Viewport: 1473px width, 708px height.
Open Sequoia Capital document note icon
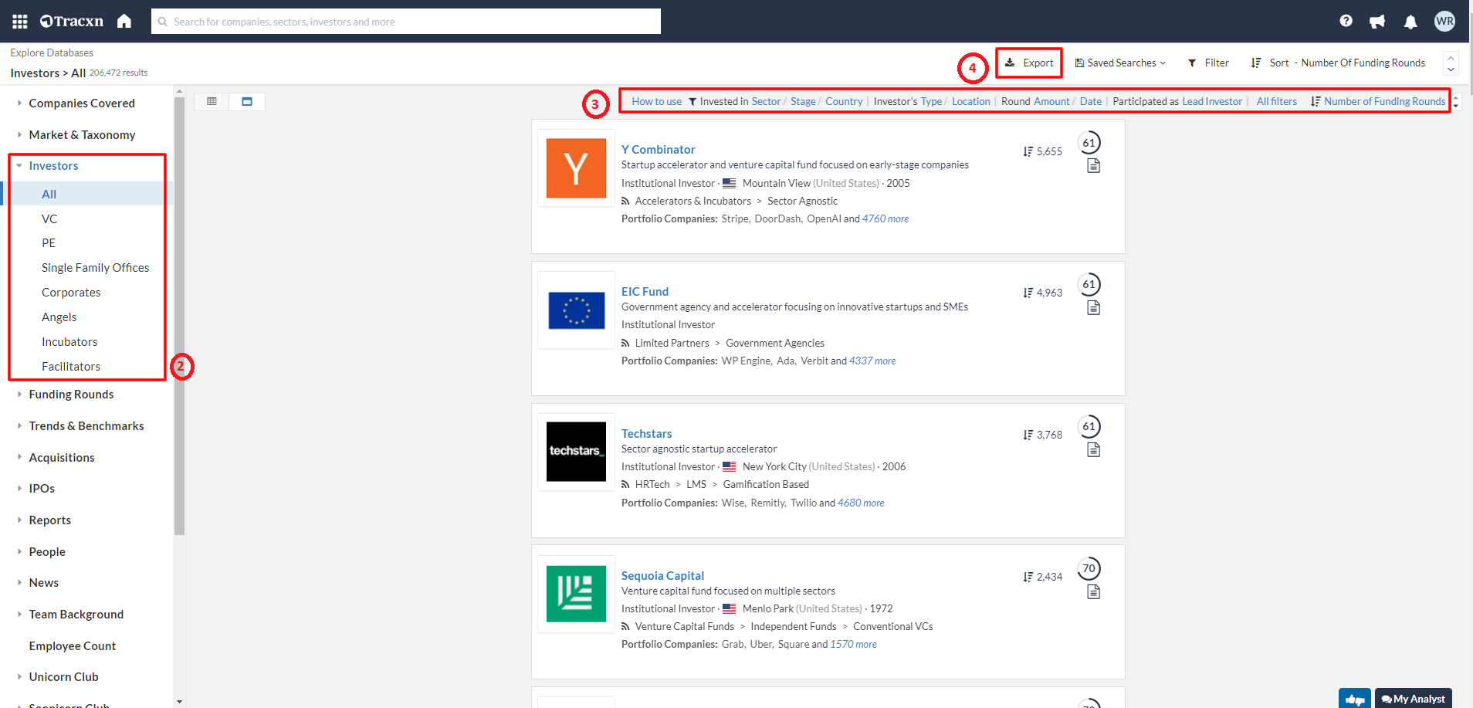click(x=1093, y=592)
